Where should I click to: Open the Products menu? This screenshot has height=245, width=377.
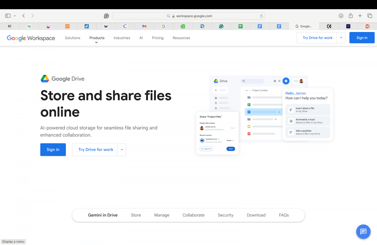tap(97, 38)
